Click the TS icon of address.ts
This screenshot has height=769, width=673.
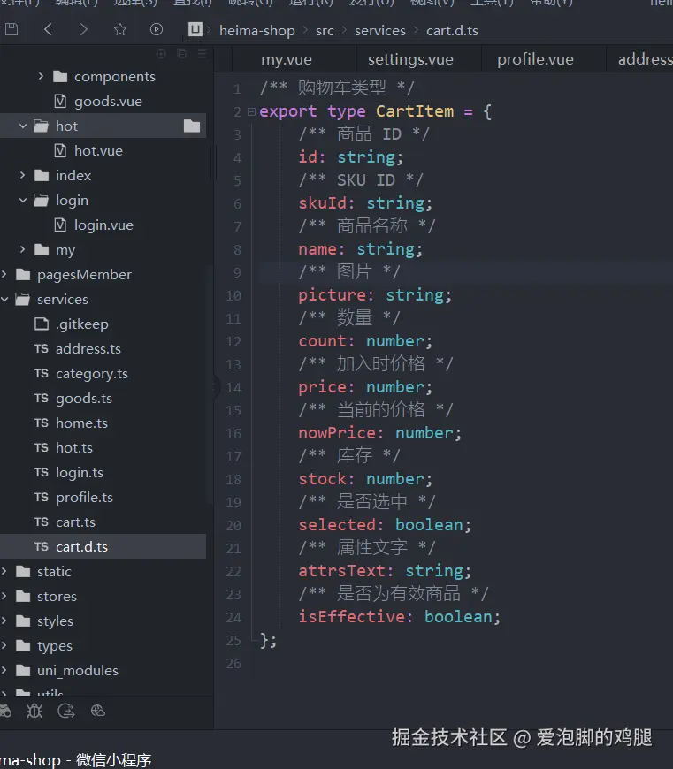click(x=42, y=348)
